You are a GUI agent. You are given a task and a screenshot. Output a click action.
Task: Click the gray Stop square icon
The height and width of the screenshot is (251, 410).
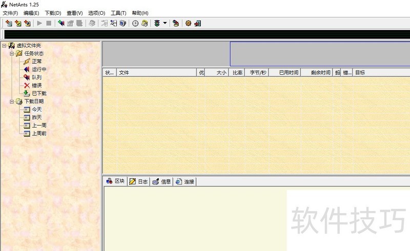pyautogui.click(x=49, y=23)
